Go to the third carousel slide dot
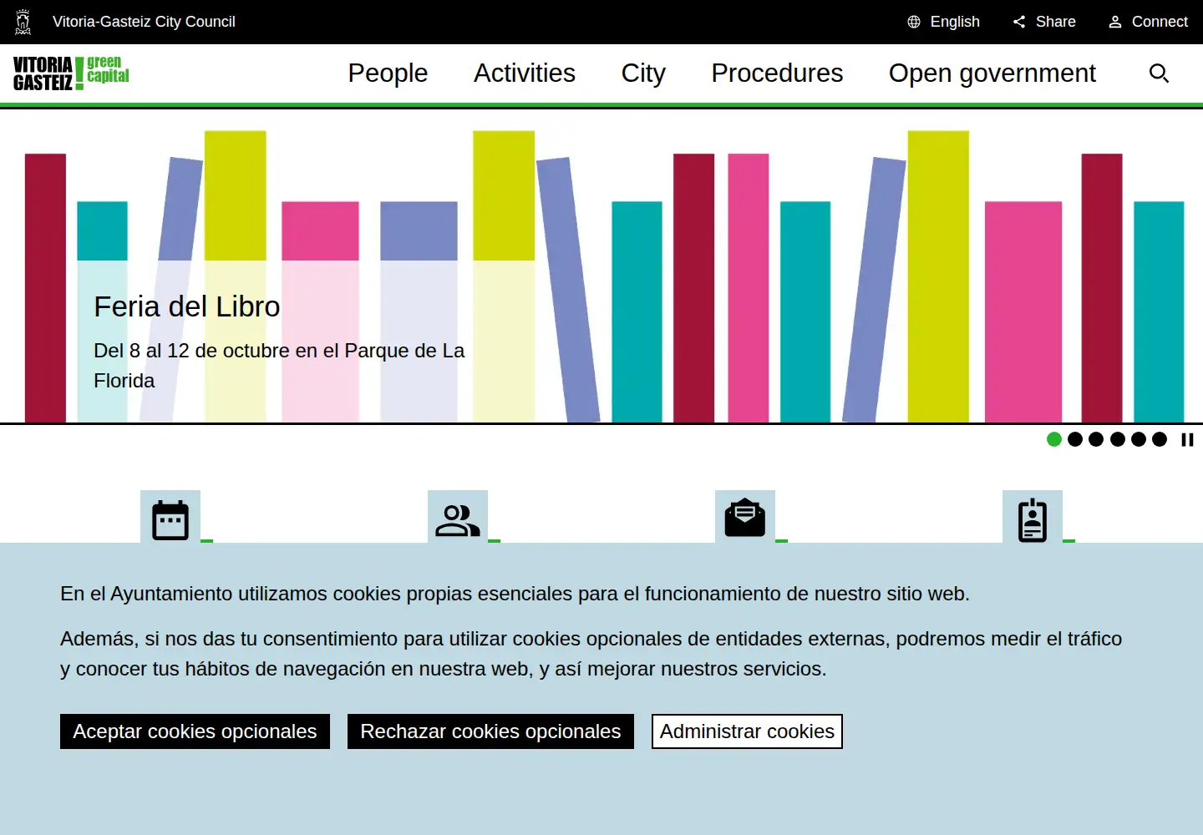The image size is (1203, 835). point(1096,439)
